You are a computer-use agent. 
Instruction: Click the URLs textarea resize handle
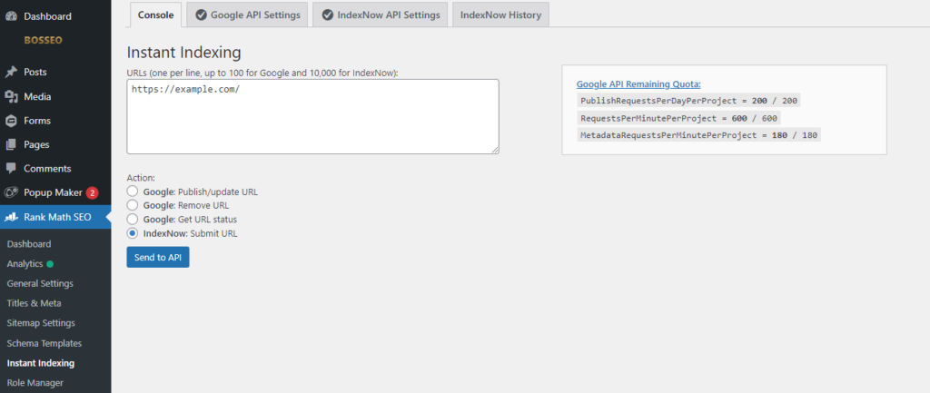pyautogui.click(x=495, y=151)
